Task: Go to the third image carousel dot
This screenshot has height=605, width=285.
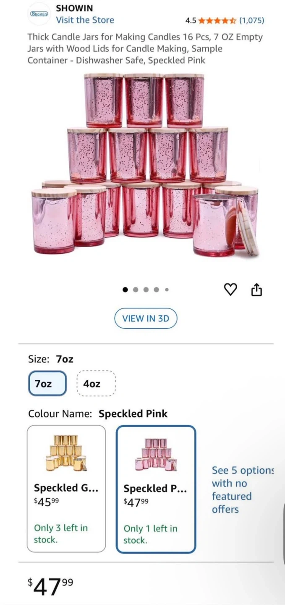Action: pos(146,289)
